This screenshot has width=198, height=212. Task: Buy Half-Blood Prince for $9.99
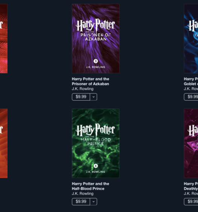point(81,201)
